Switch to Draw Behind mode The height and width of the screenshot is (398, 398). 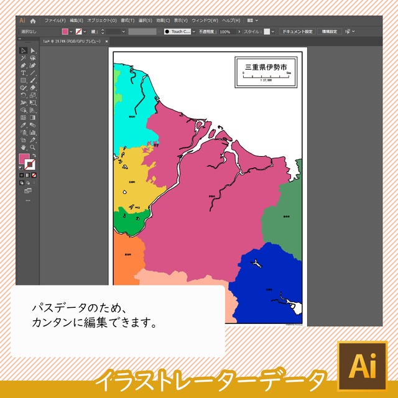(28, 182)
